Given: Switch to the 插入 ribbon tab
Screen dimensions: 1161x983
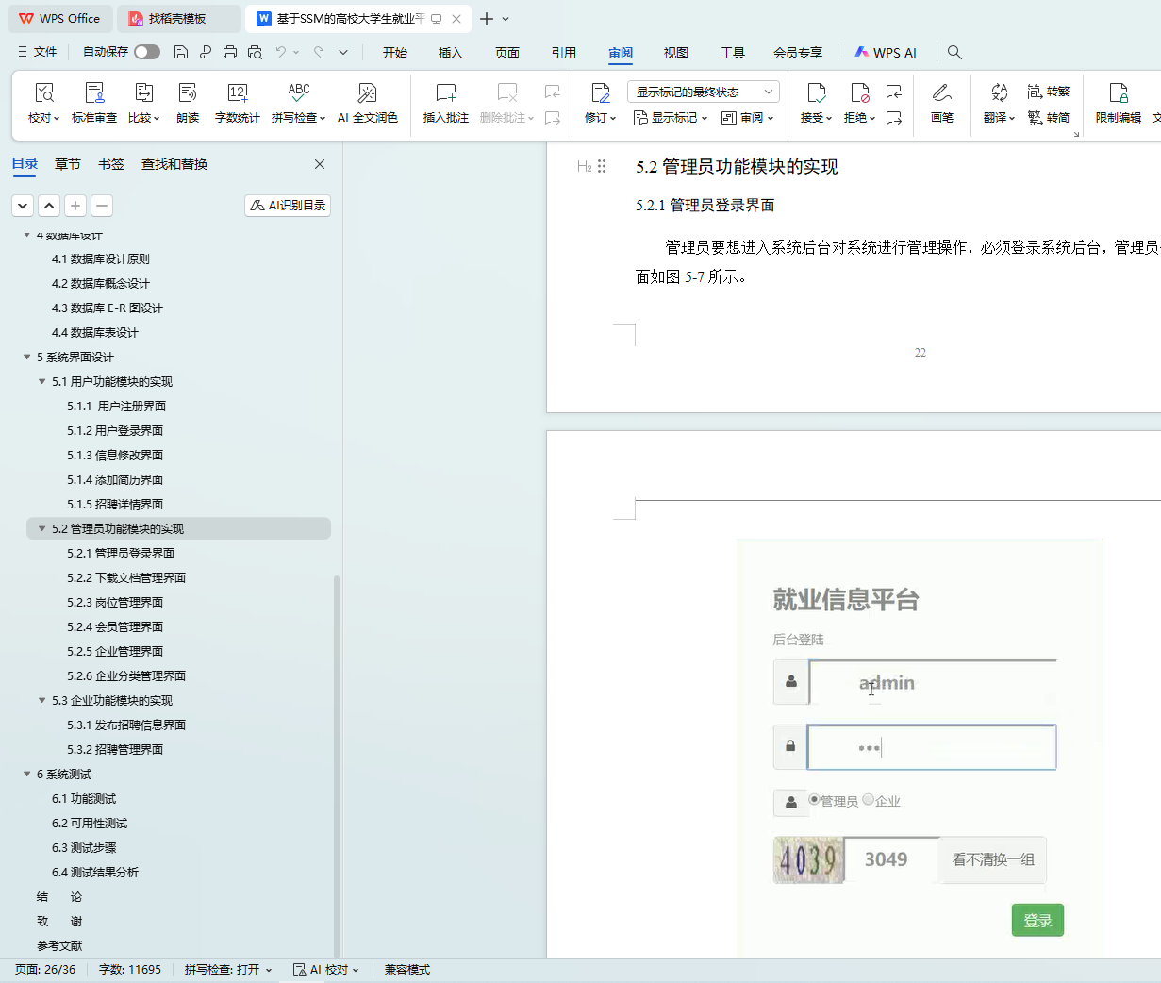Looking at the screenshot, I should point(450,53).
